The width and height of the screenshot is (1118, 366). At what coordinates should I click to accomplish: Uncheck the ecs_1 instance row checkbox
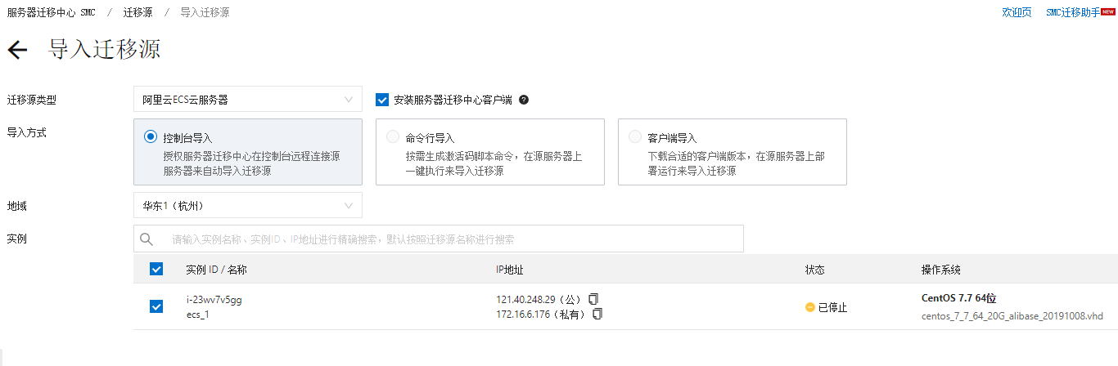click(x=156, y=306)
